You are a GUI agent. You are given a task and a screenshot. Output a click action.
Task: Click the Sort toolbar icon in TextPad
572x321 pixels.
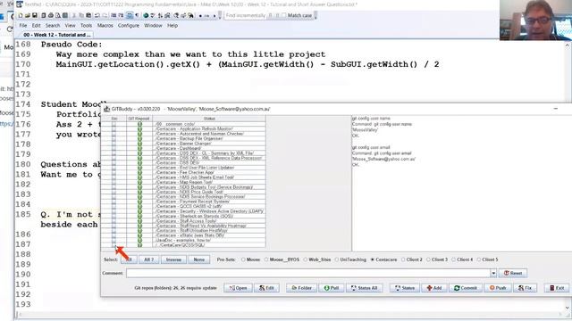[x=160, y=16]
